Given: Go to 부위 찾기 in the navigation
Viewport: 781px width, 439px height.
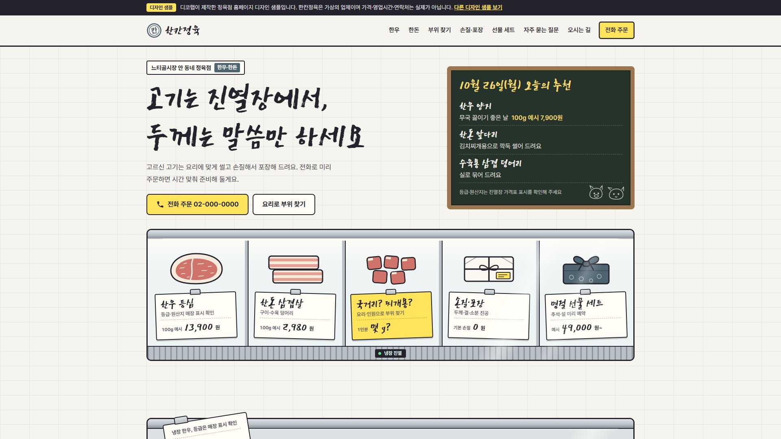Looking at the screenshot, I should point(439,30).
